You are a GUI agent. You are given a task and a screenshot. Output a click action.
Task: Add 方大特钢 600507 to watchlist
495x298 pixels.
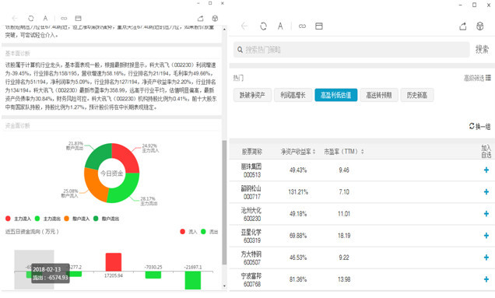pyautogui.click(x=486, y=258)
